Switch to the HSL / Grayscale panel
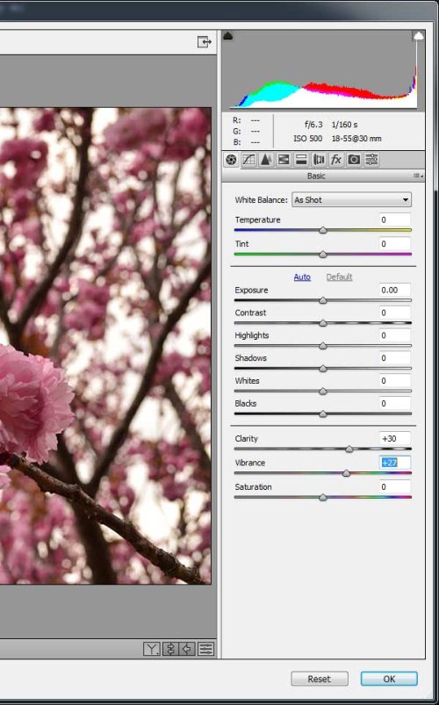Image resolution: width=439 pixels, height=705 pixels. (284, 160)
